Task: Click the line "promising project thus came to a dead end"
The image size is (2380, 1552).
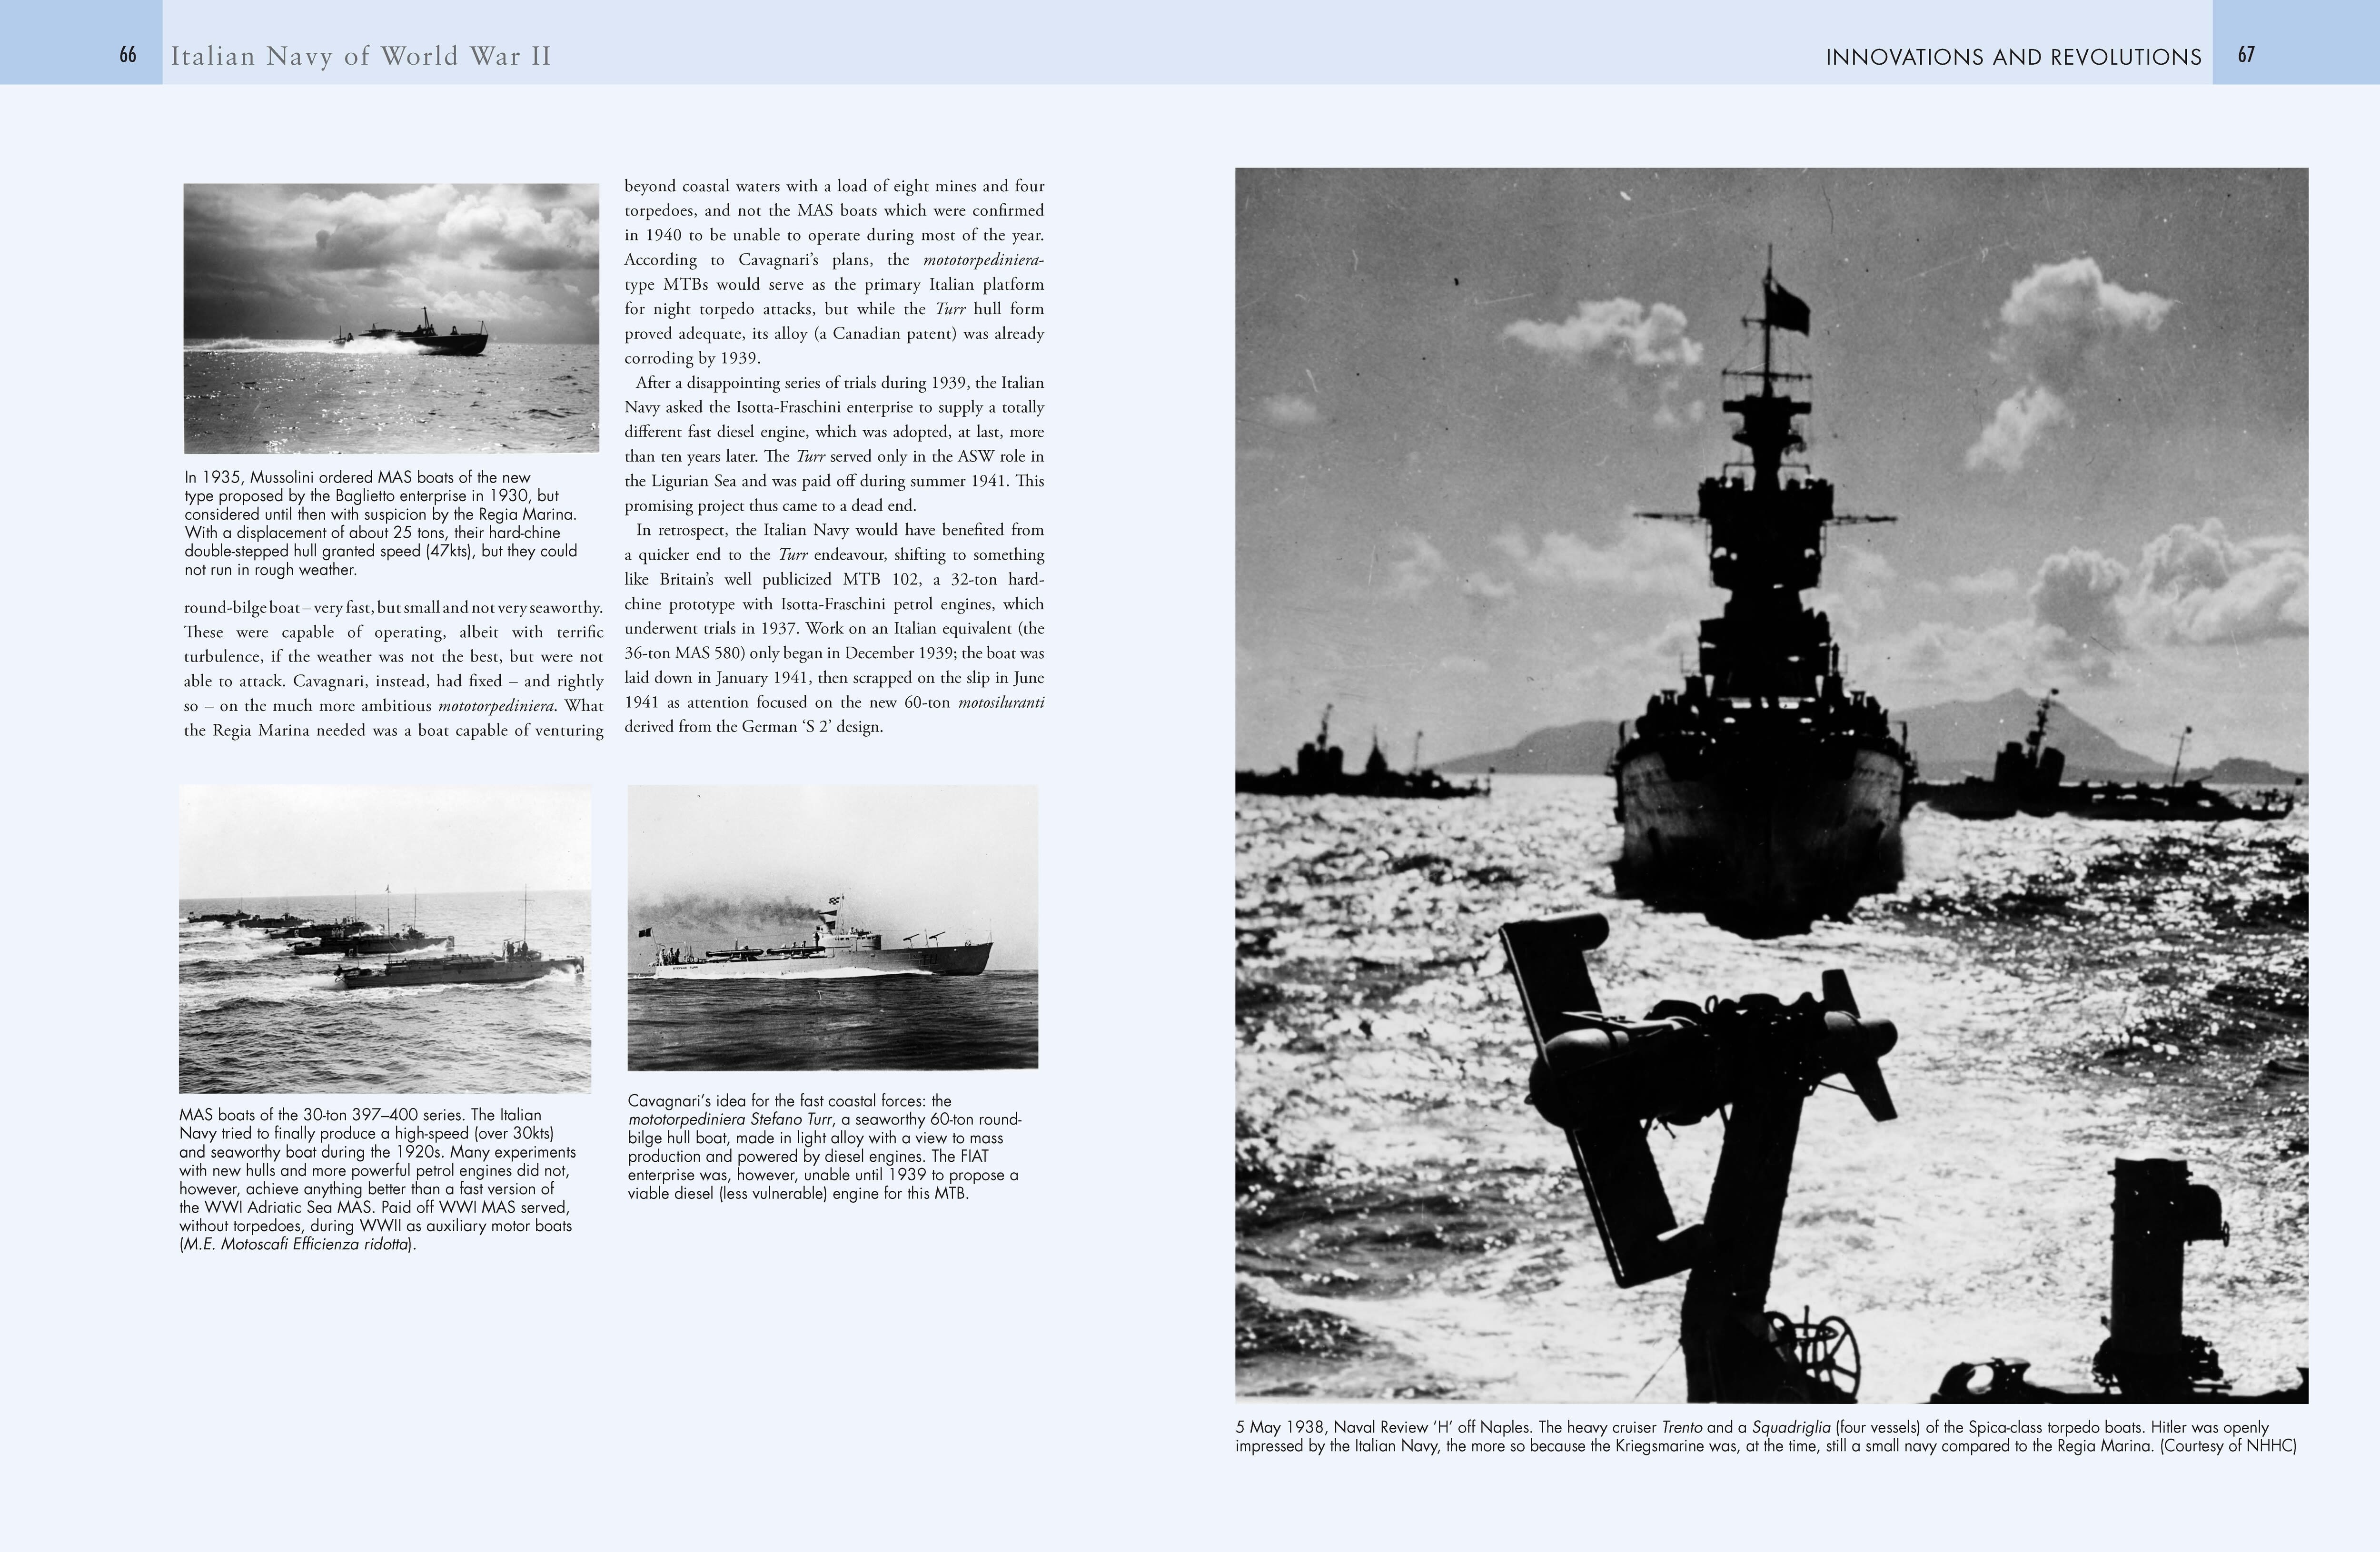Action: point(770,505)
